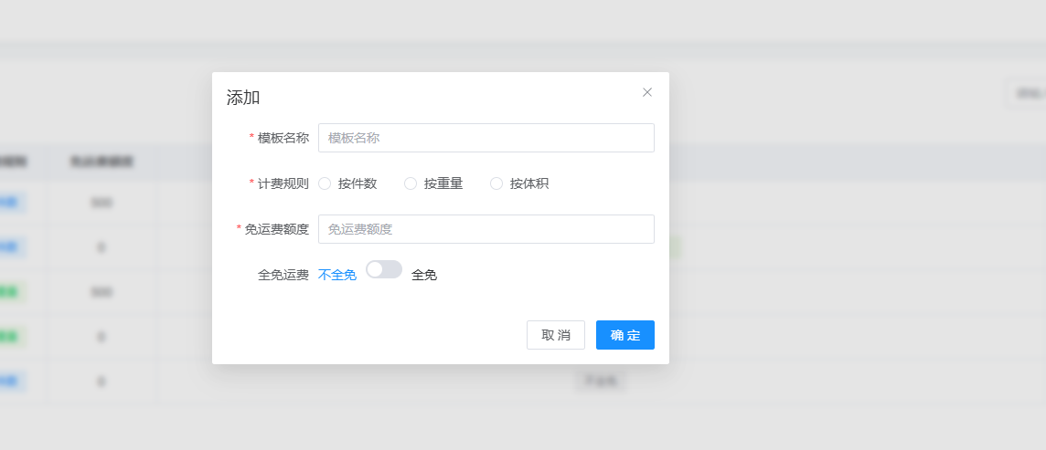Click the 全免运费 form label
1046x450 pixels.
coord(283,275)
